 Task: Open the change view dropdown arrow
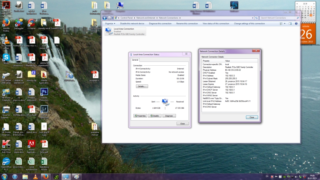click(285, 23)
